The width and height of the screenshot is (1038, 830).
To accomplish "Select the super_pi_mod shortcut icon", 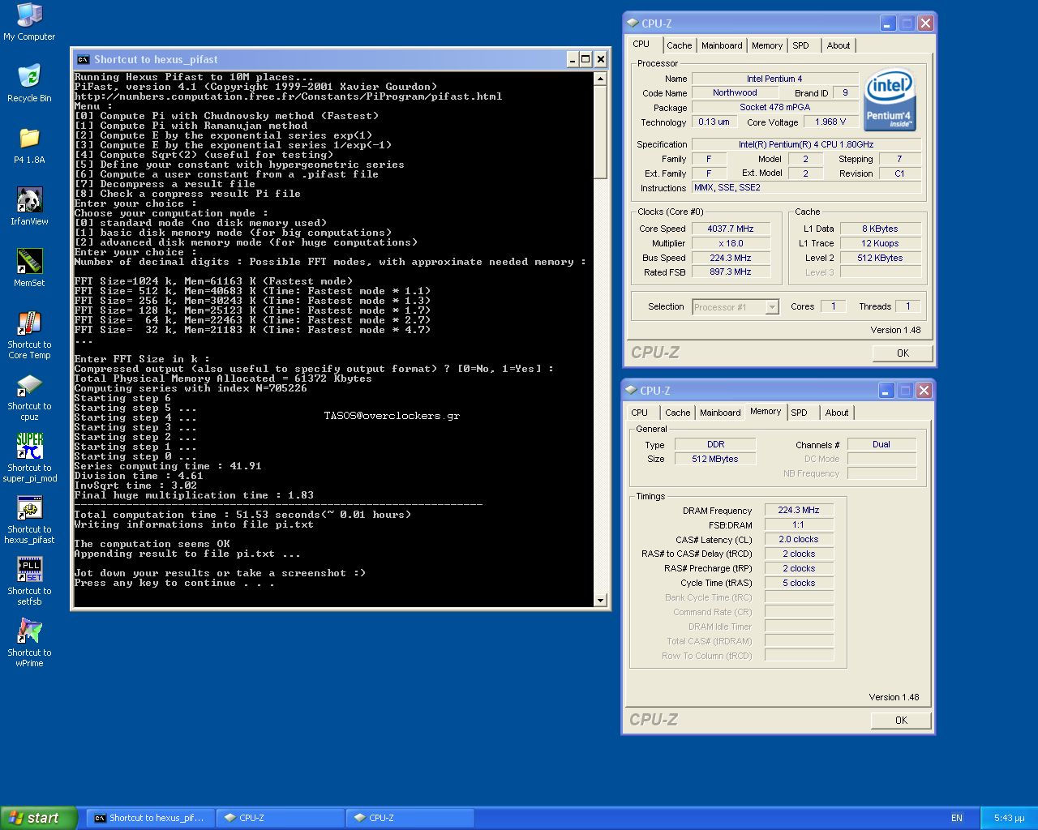I will (29, 458).
